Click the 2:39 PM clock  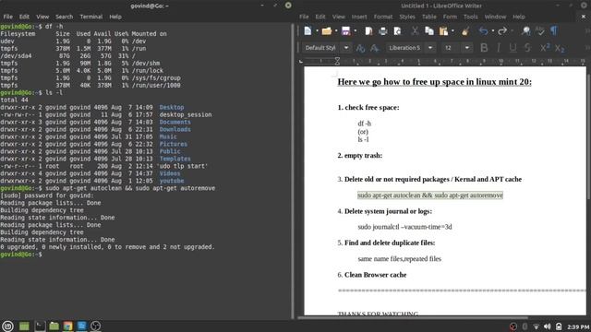tap(578, 326)
